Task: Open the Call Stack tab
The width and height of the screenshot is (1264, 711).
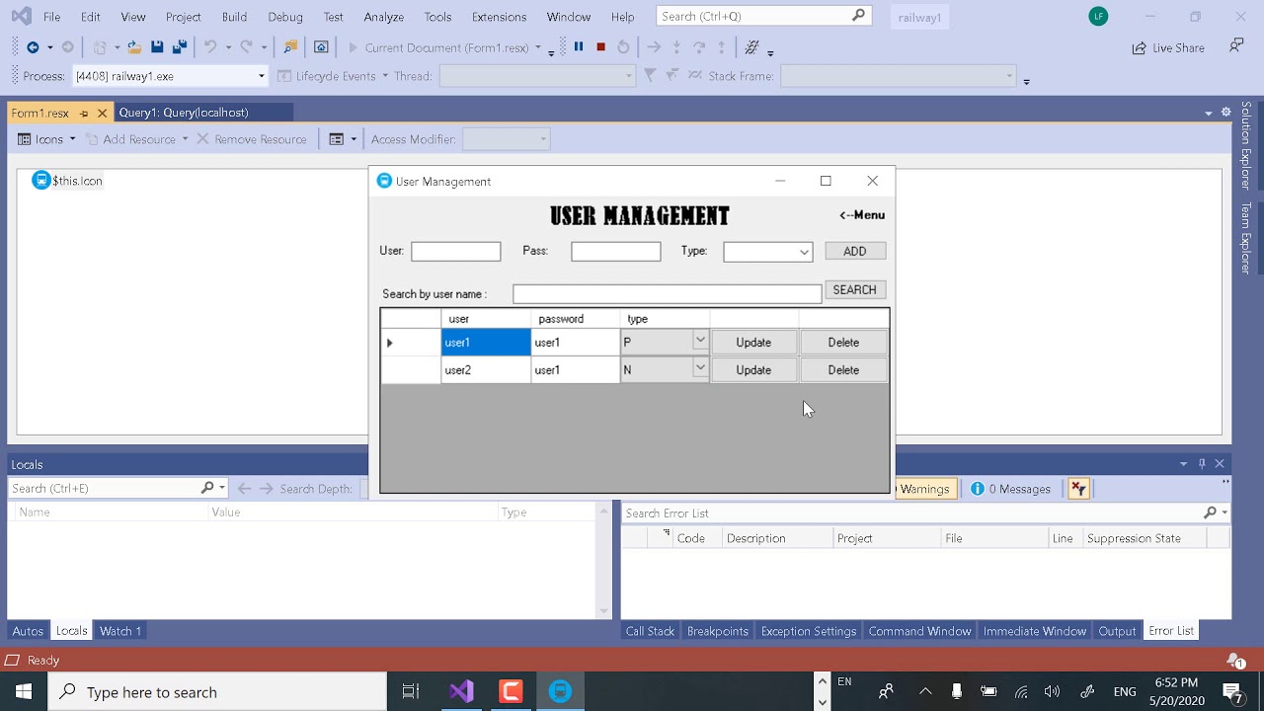Action: coord(650,631)
